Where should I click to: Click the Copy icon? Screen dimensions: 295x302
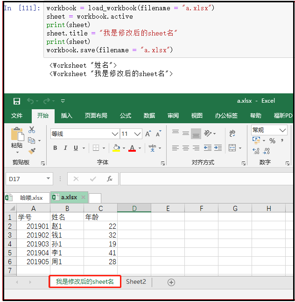31,140
